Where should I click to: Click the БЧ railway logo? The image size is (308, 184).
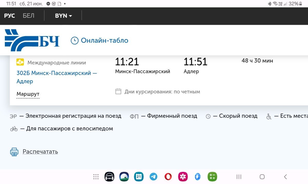pos(32,40)
